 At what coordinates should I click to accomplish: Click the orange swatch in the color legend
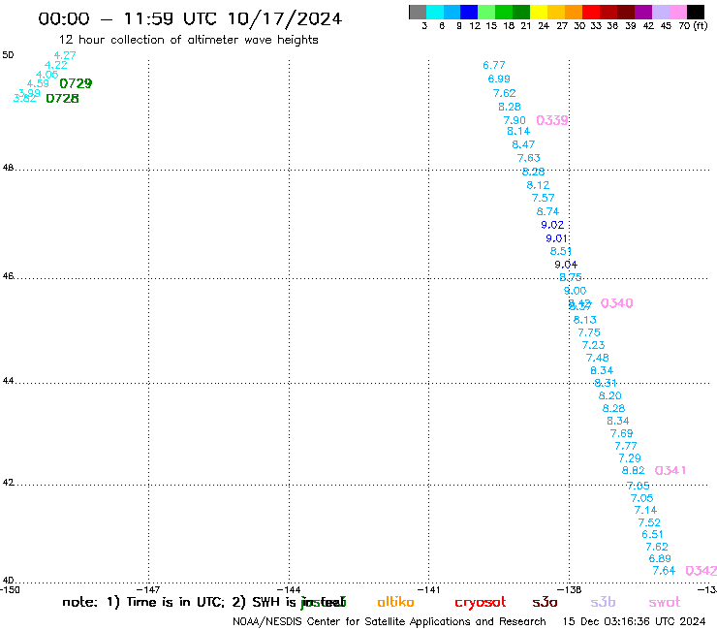(573, 12)
